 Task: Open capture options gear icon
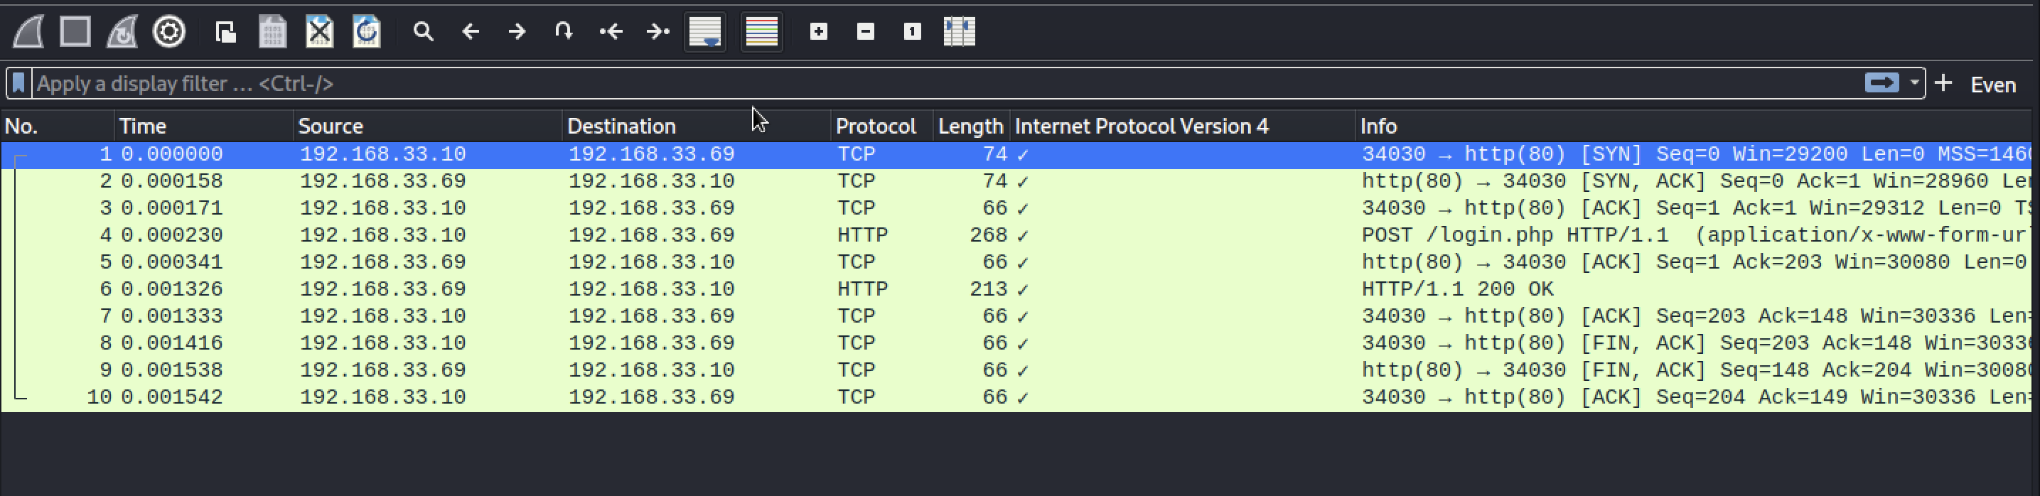(x=168, y=32)
